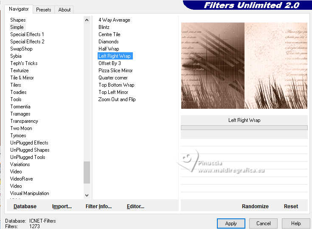Pick the UnPlugged Tools category

[28, 157]
